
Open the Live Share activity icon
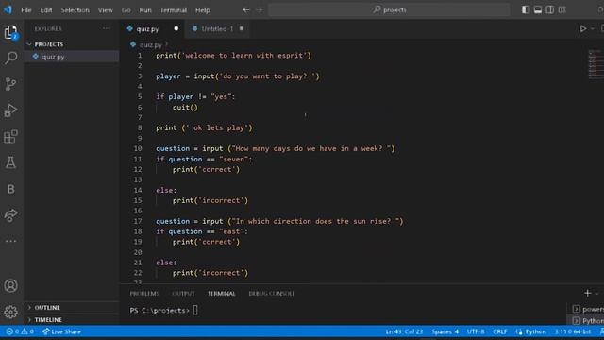click(x=10, y=215)
